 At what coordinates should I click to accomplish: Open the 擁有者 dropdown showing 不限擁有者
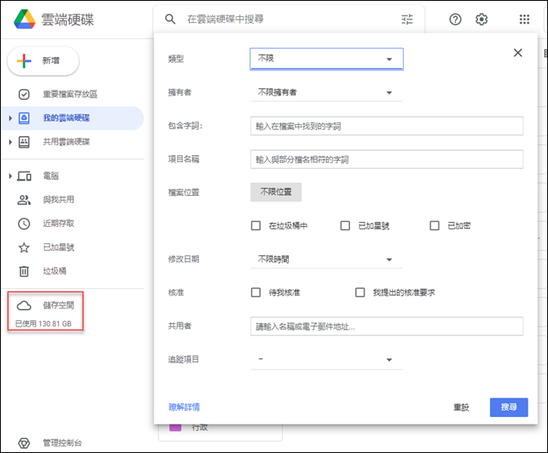tap(326, 92)
